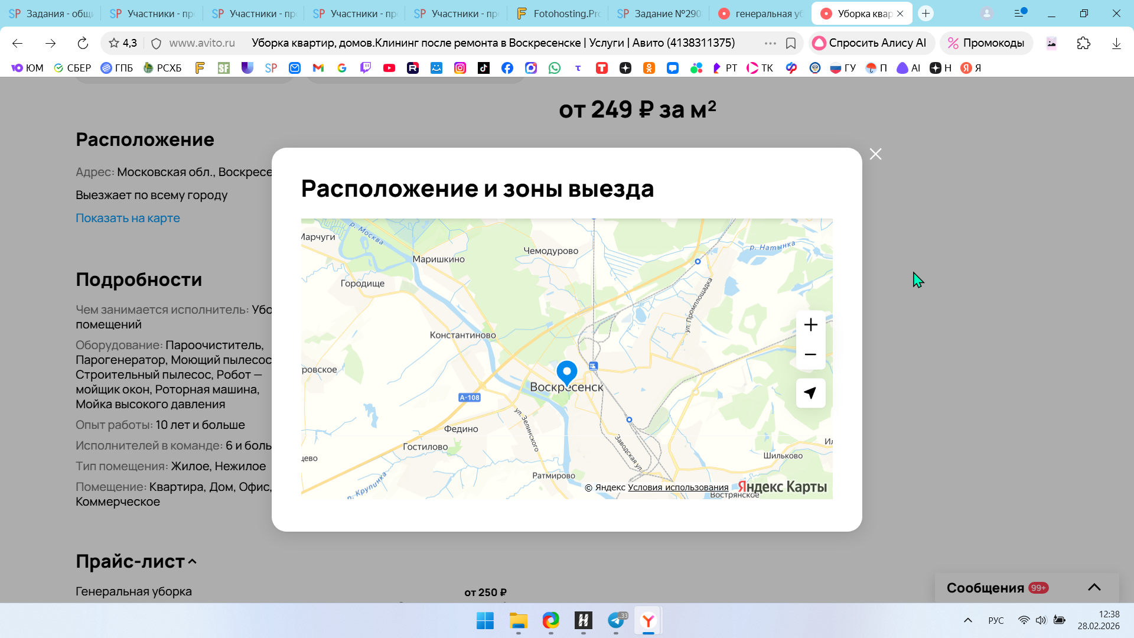Click Спросить Алису AI button
The width and height of the screenshot is (1134, 638).
tap(869, 43)
